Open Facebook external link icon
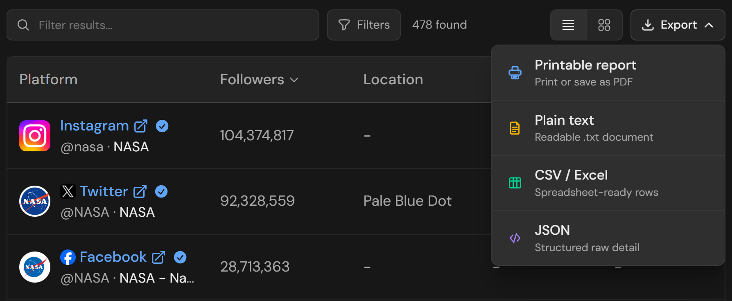 [x=158, y=257]
